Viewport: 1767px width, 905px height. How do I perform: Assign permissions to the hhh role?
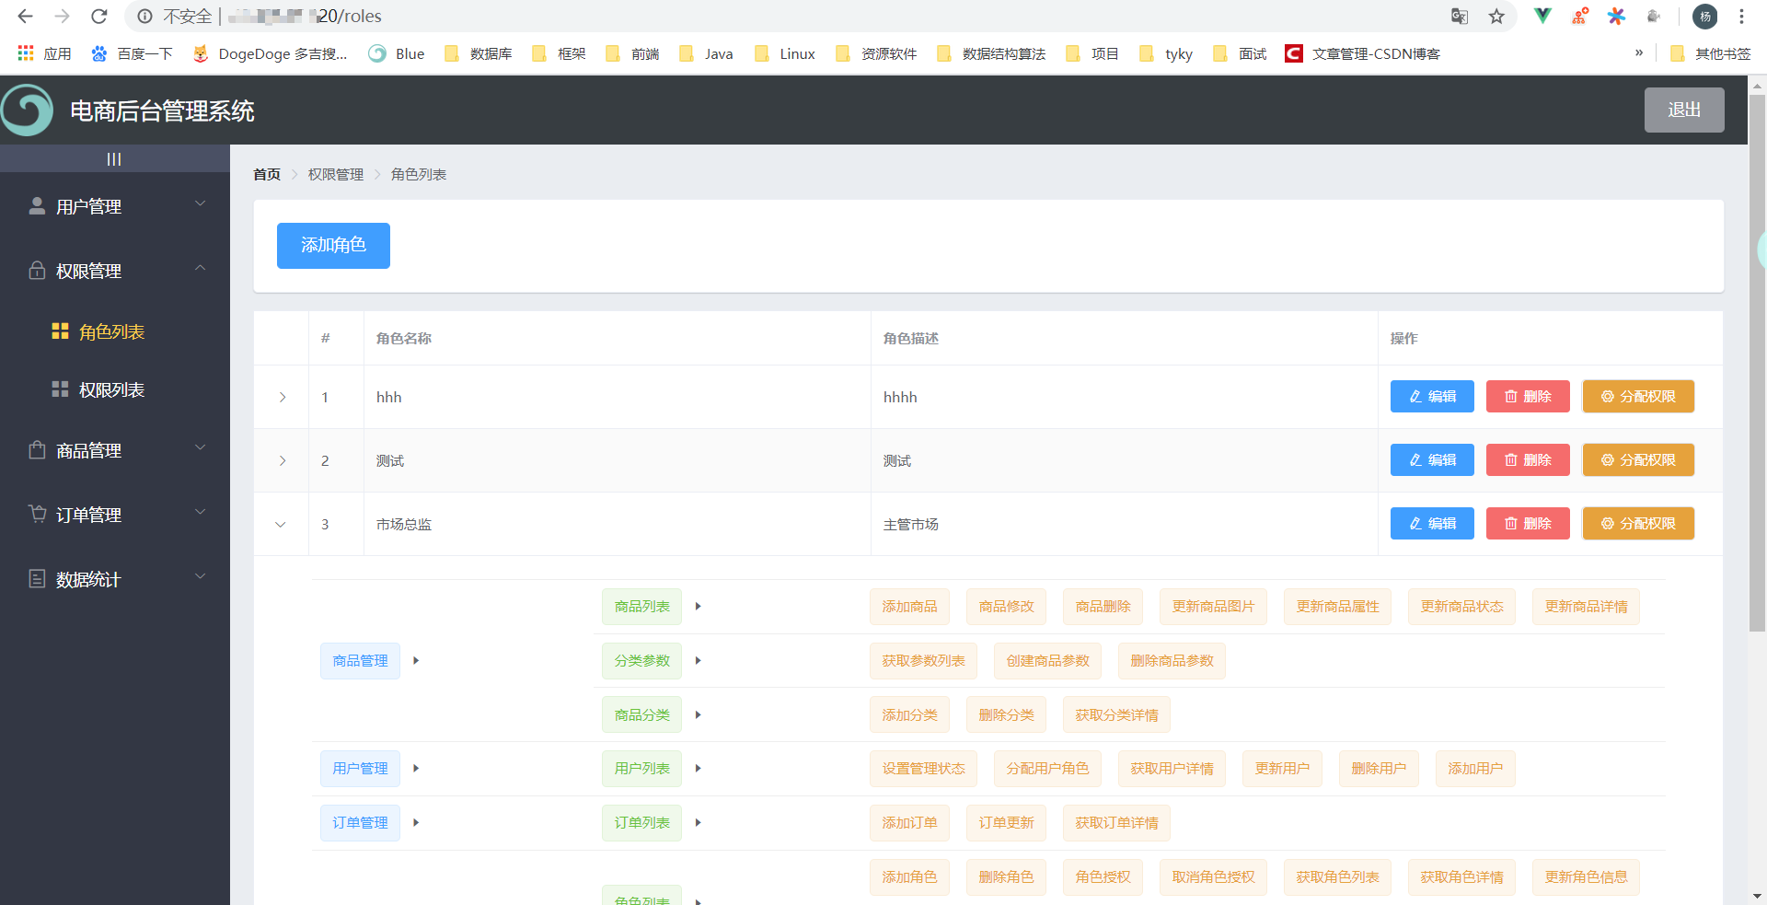pos(1638,396)
